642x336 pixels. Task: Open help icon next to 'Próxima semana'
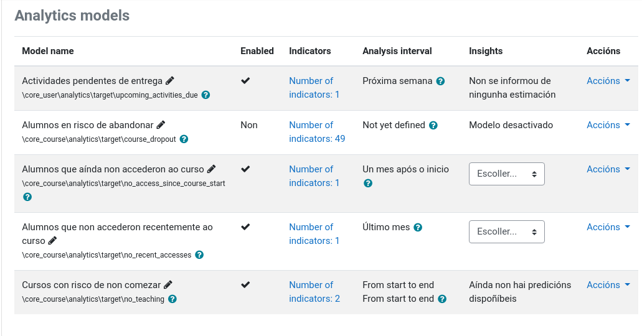[440, 81]
